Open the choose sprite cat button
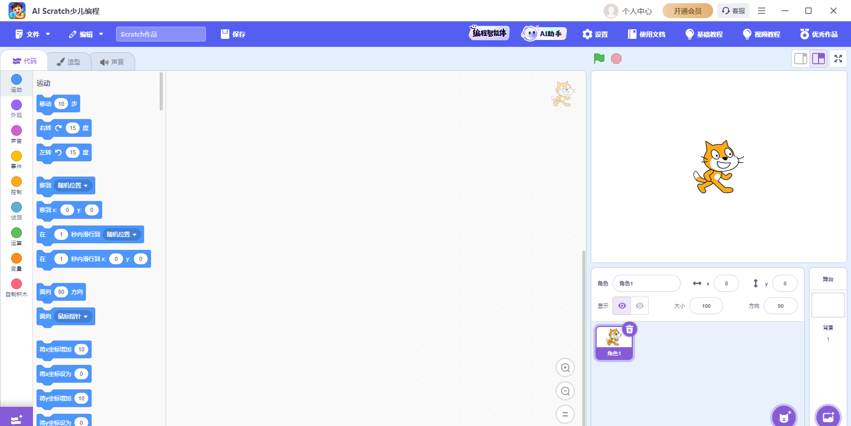Image resolution: width=851 pixels, height=426 pixels. coord(783,417)
